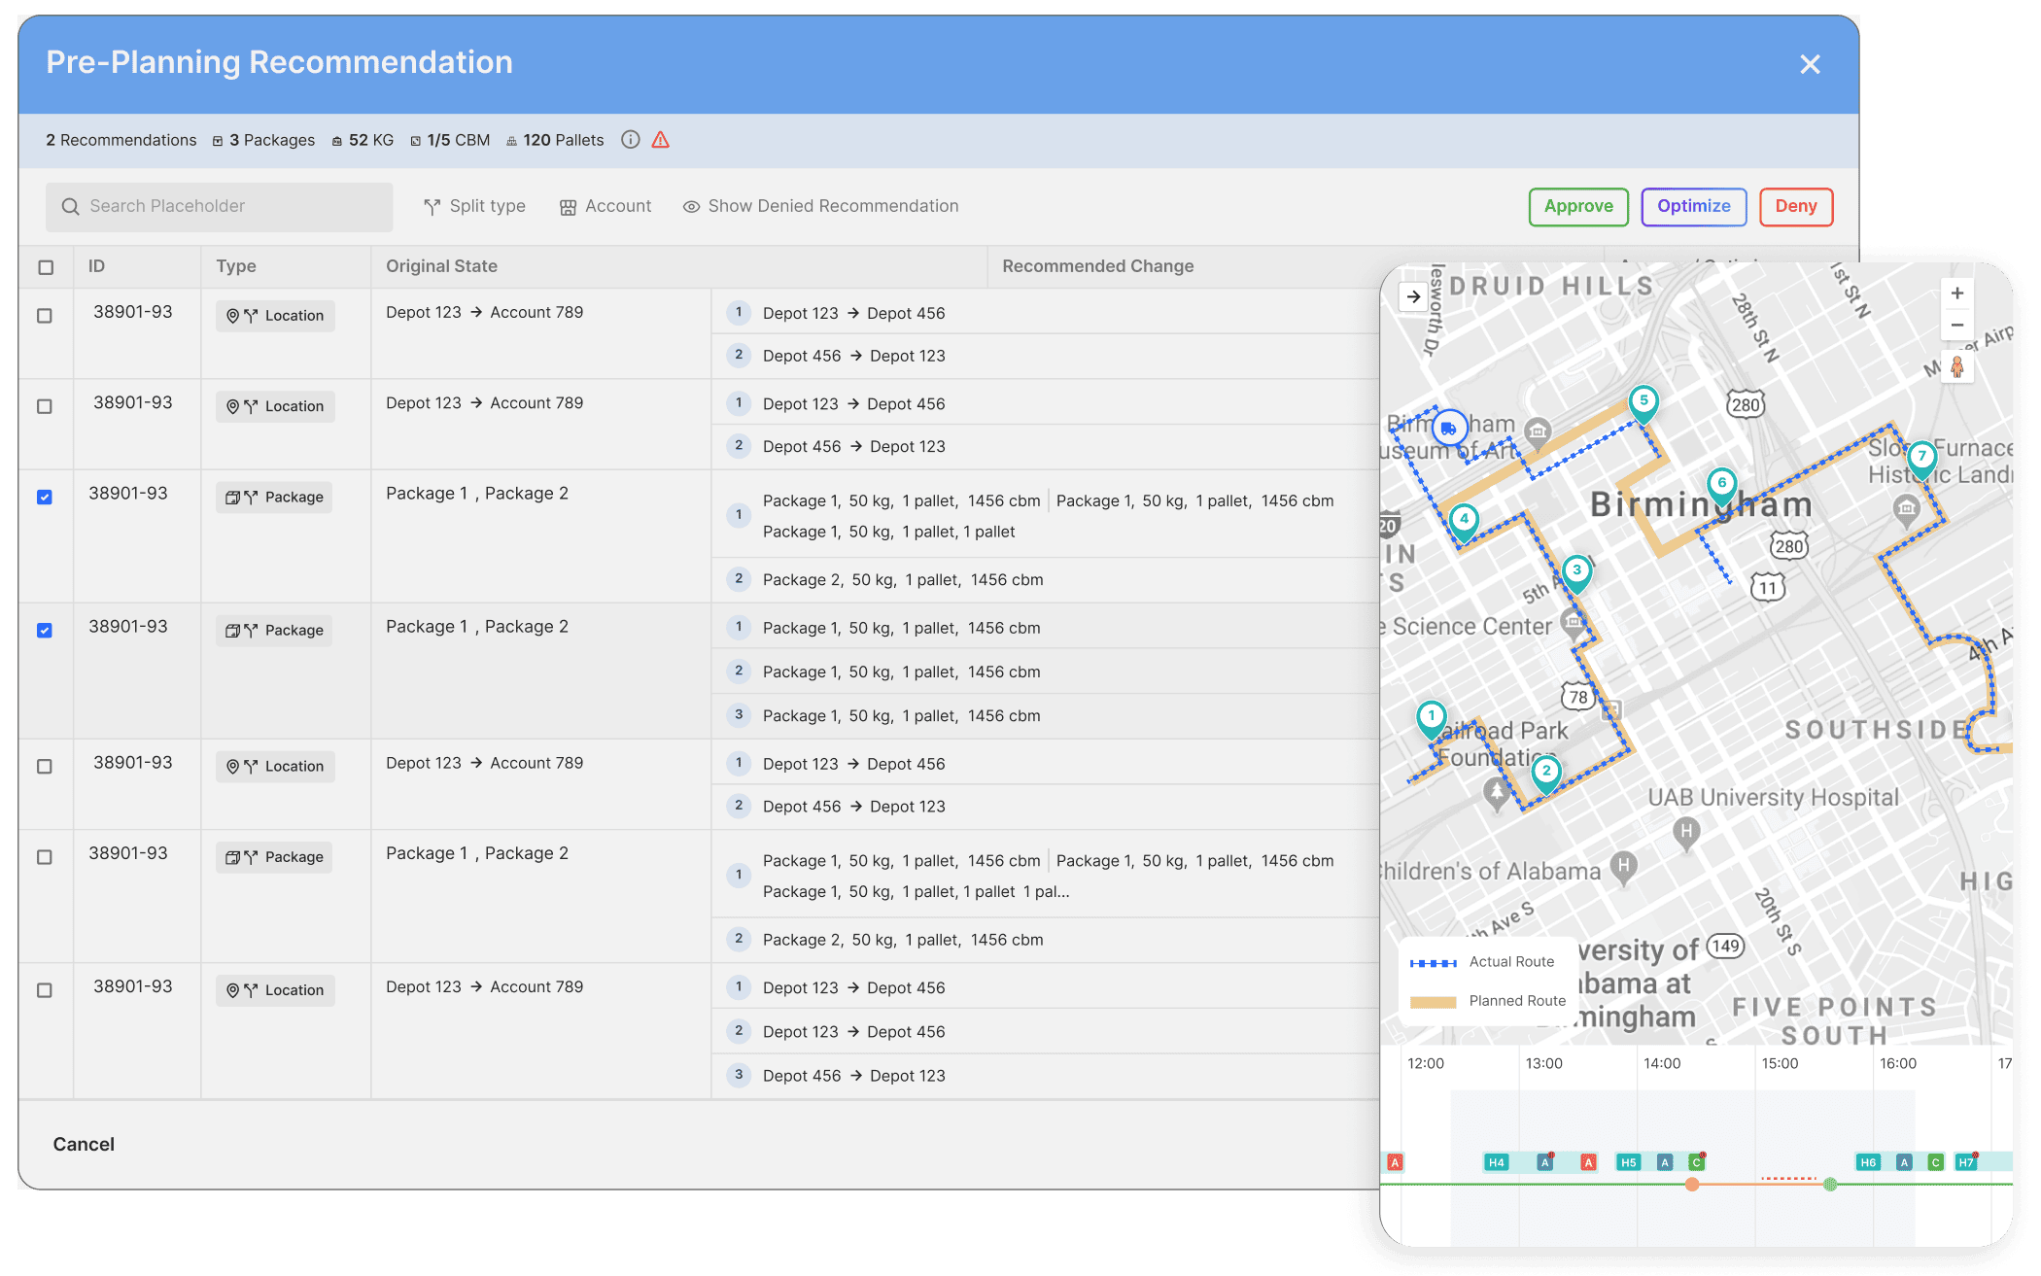The height and width of the screenshot is (1276, 2041).
Task: Uncheck the first checked Package row
Action: [x=45, y=498]
